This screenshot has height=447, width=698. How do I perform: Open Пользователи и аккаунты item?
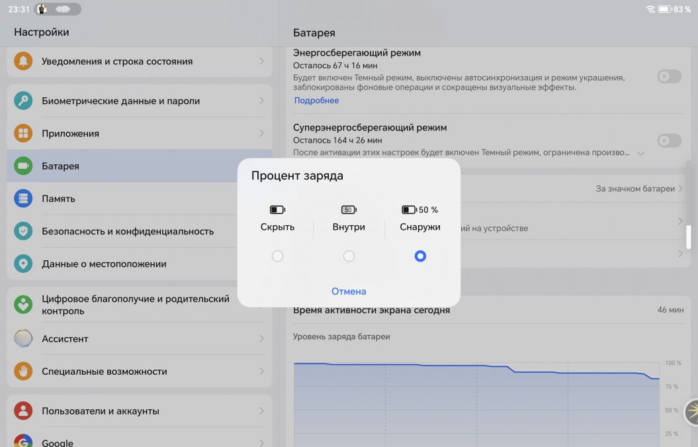pos(140,411)
